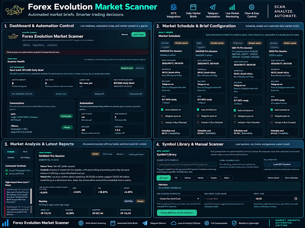
Task: Switch to the News tab
Action: pos(25,152)
